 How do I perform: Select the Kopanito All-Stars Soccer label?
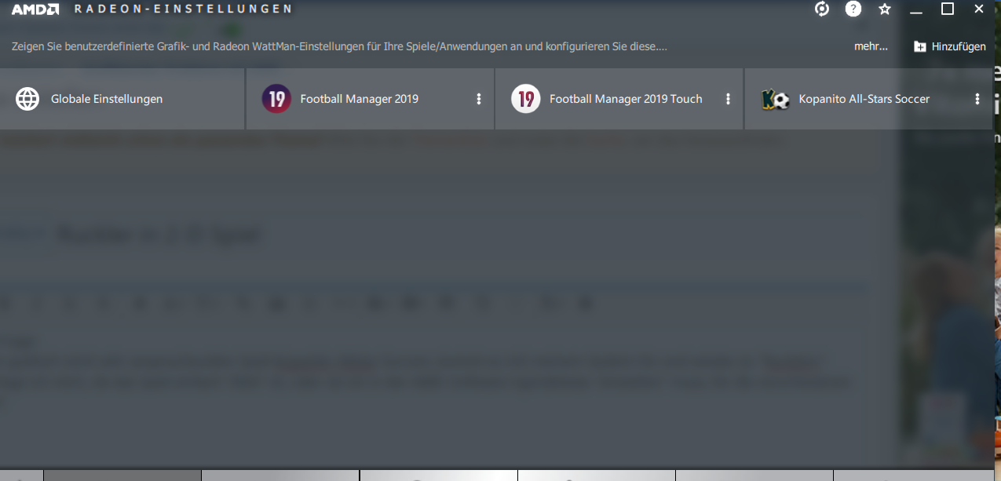[864, 99]
